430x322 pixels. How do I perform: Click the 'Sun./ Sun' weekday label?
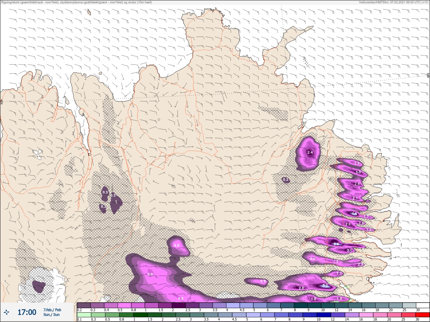tap(51, 315)
